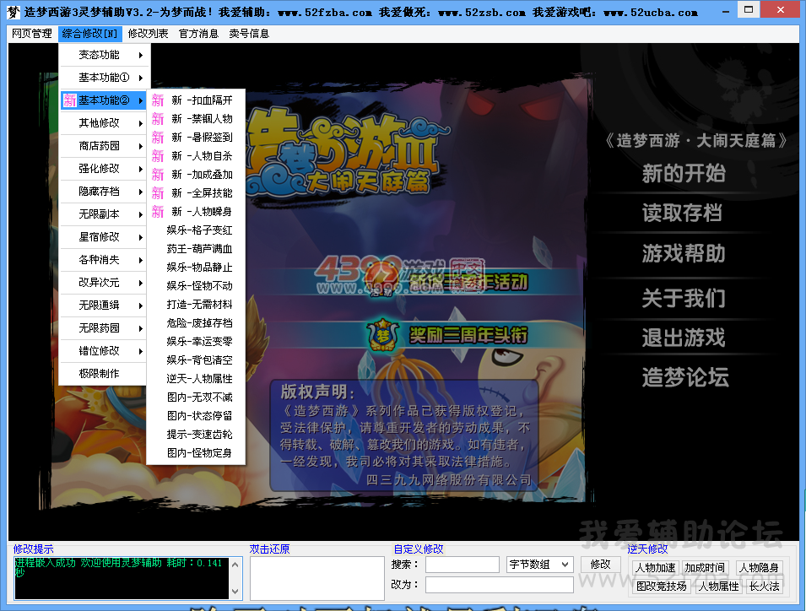Screen dimensions: 806x611
Task: Click the 新 icon beside 新-暑假签到
Action: point(158,138)
